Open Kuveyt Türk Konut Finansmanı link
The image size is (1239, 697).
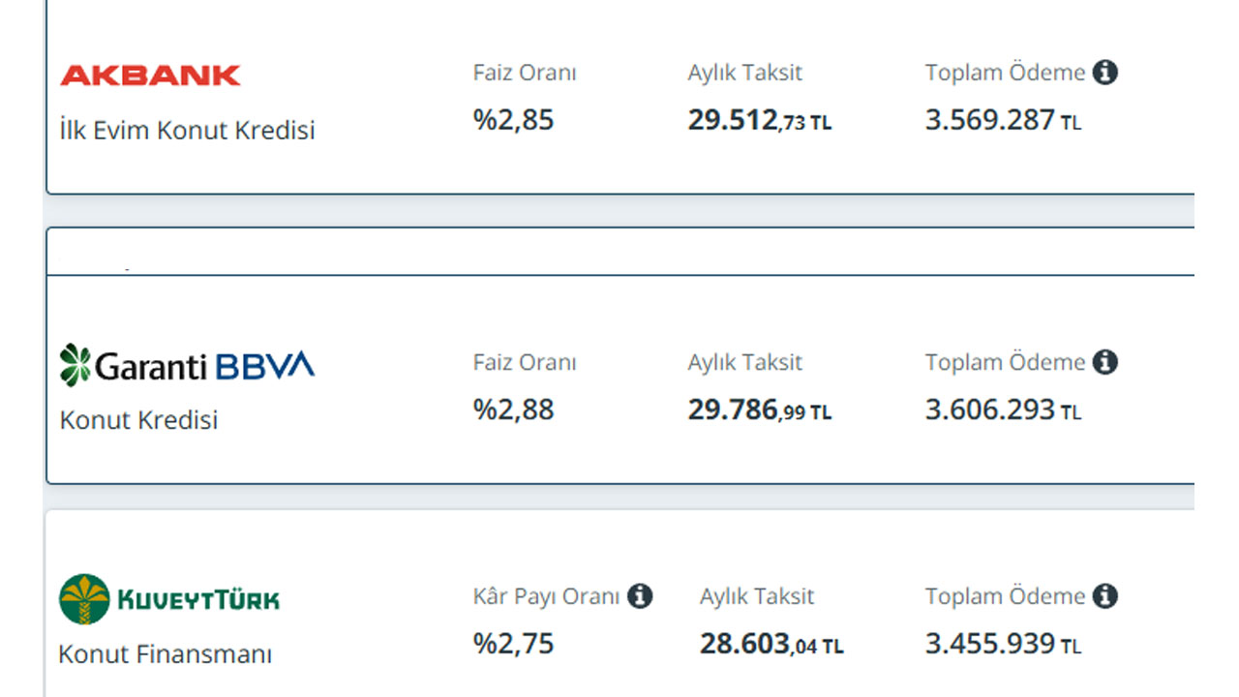[x=166, y=654]
